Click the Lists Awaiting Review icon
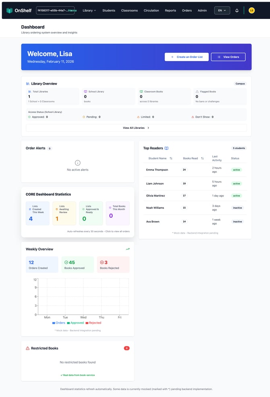 [56, 209]
